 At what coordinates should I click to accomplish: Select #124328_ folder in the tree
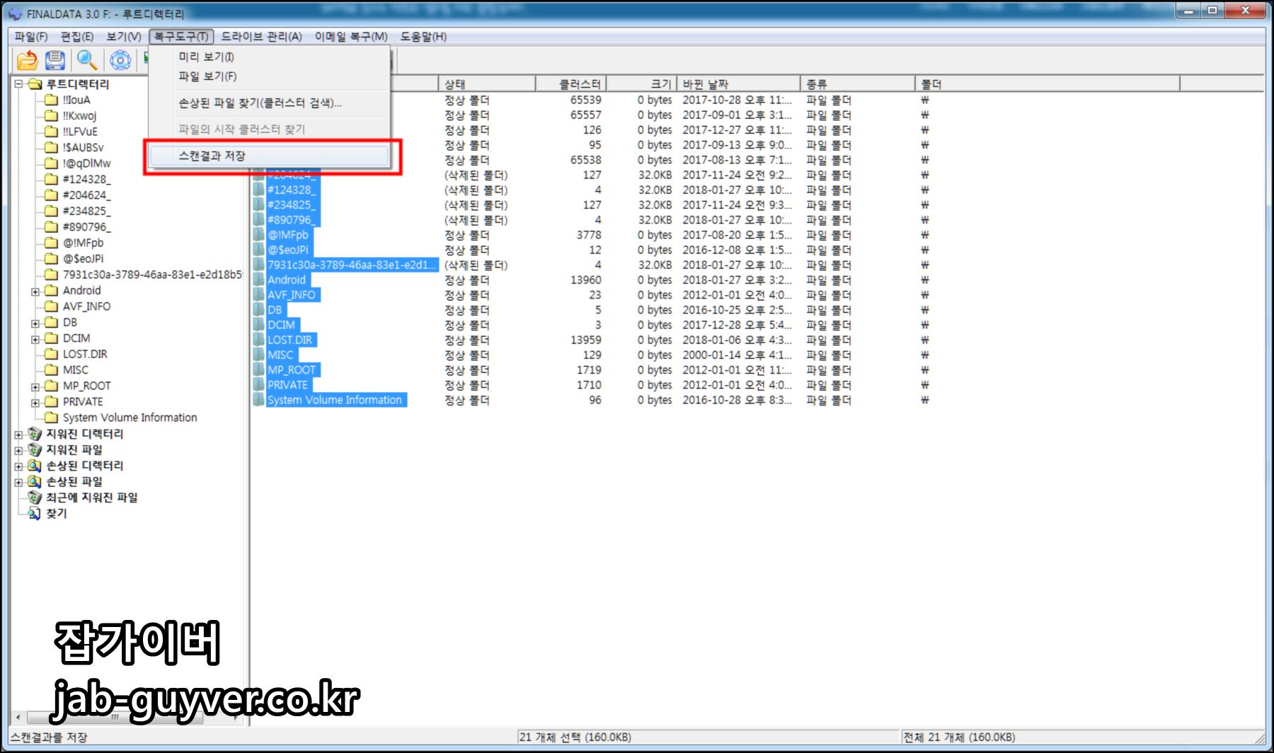pos(86,179)
